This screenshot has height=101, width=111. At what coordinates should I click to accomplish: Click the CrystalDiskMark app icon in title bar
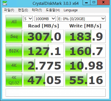click(x=5, y=3)
